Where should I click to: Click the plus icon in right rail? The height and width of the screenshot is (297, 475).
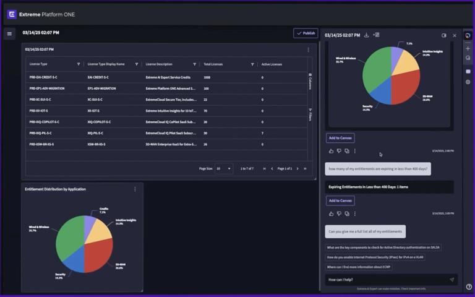point(468,48)
